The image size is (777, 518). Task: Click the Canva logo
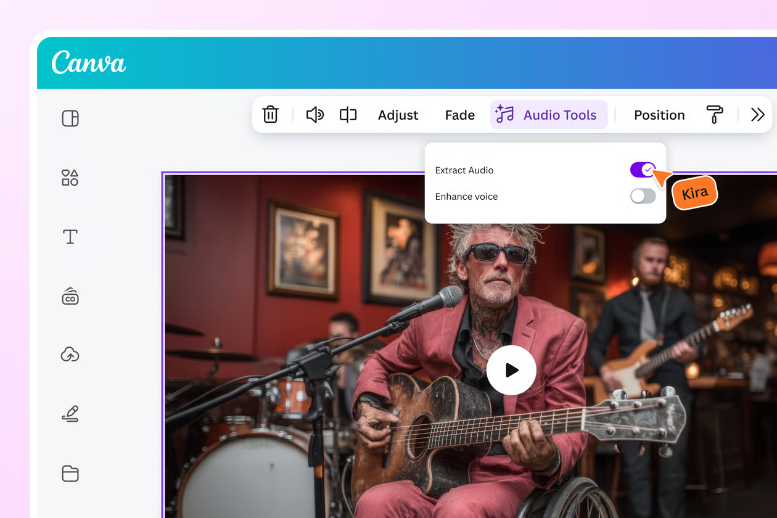pos(89,63)
